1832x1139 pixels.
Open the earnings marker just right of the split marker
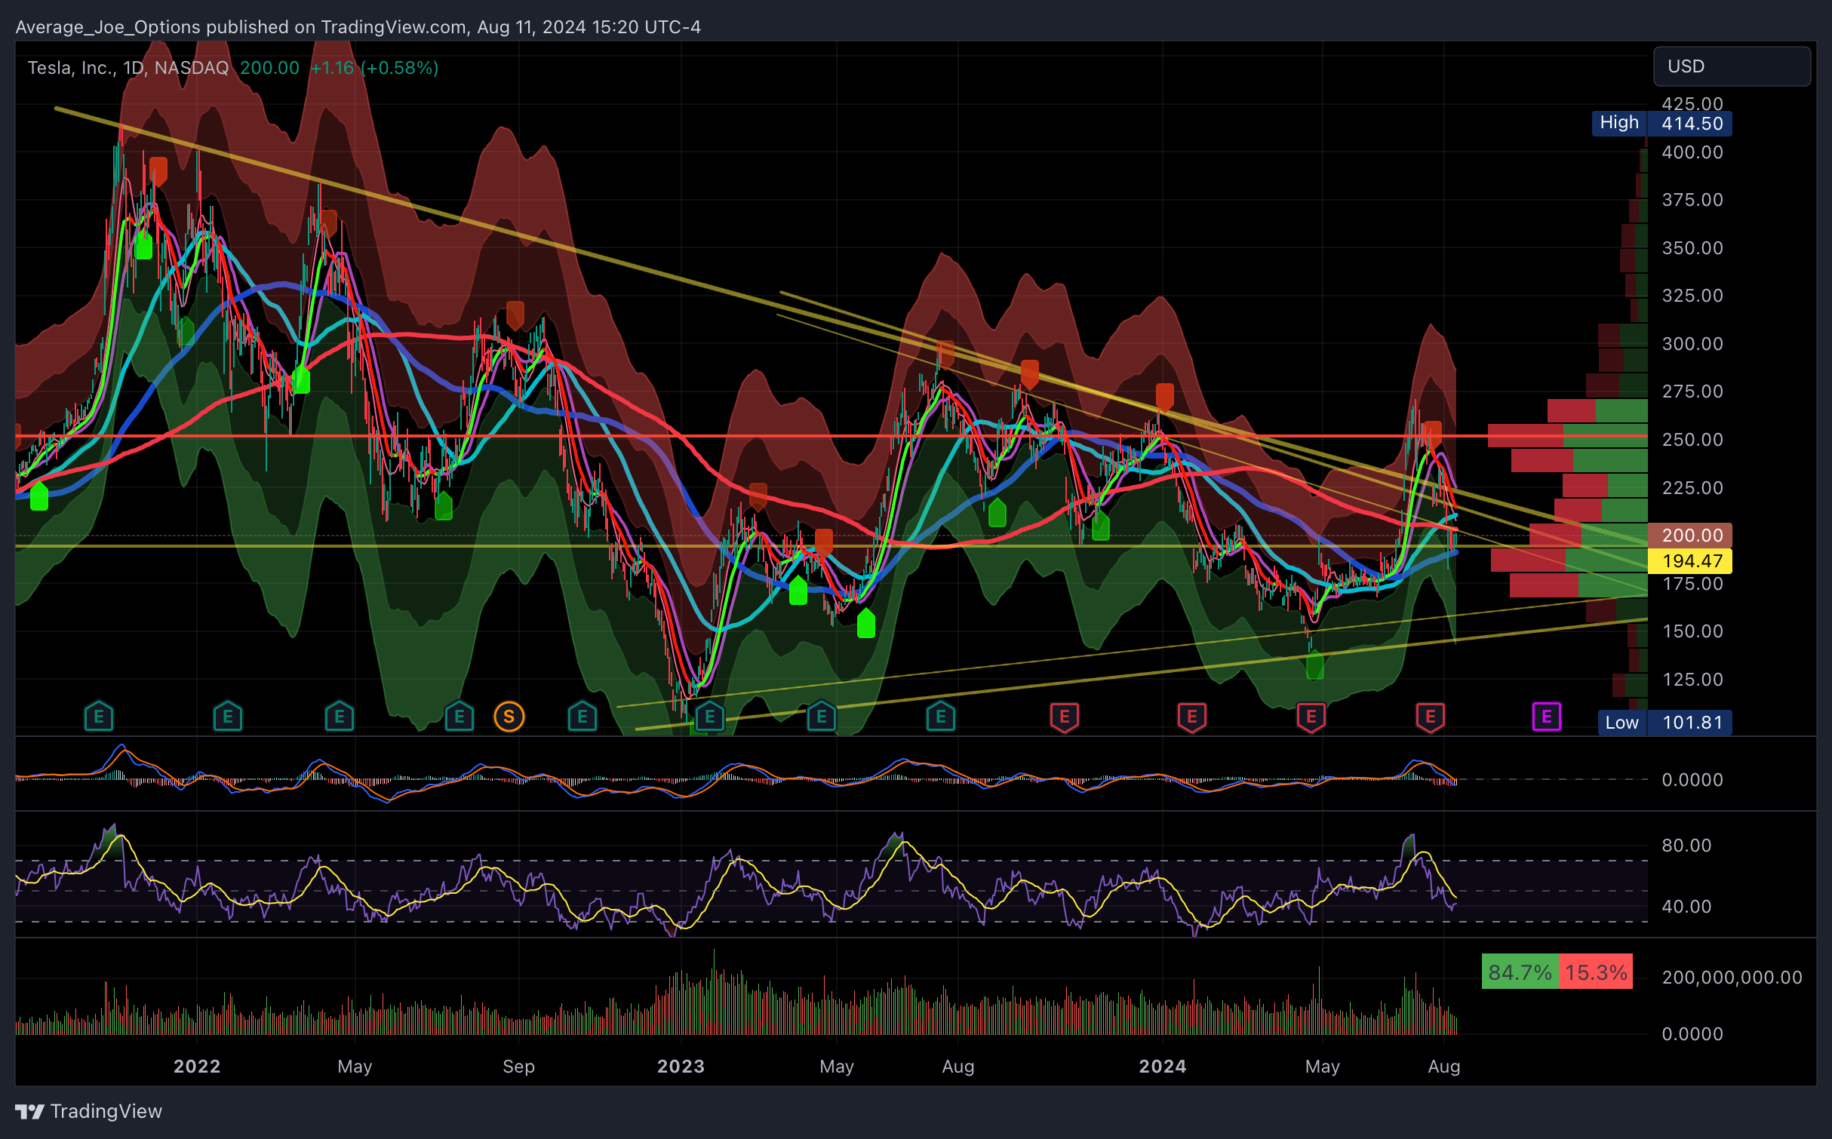click(x=582, y=717)
